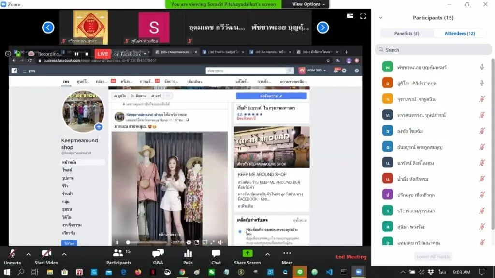Screen dimensions: 495x278
Task: Switch to the Panelists (3) tab
Action: [x=407, y=33]
